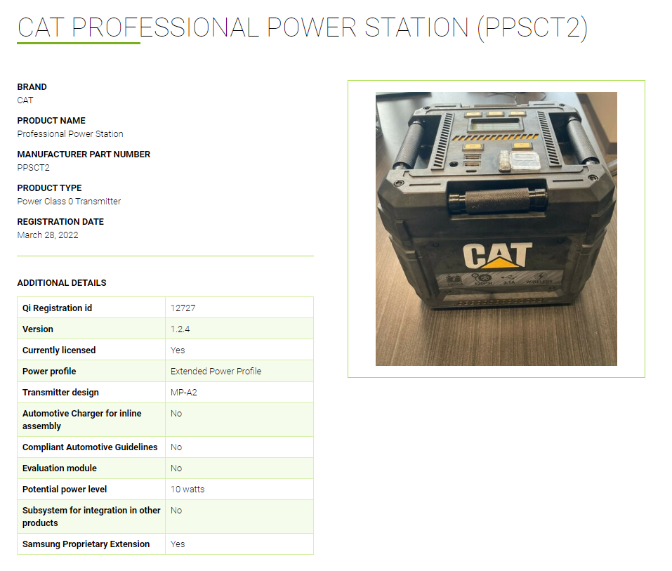Image resolution: width=672 pixels, height=571 pixels.
Task: Select the '10 watts' power level value
Action: click(187, 489)
